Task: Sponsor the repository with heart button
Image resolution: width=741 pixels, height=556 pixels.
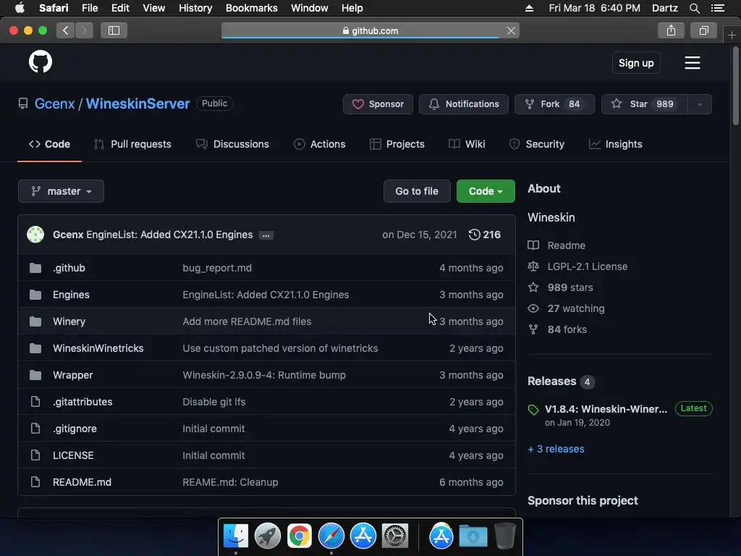Action: [x=378, y=104]
